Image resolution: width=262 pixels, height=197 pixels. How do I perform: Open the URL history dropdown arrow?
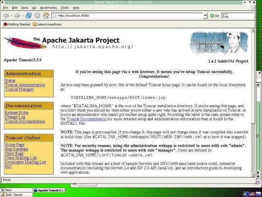206,16
